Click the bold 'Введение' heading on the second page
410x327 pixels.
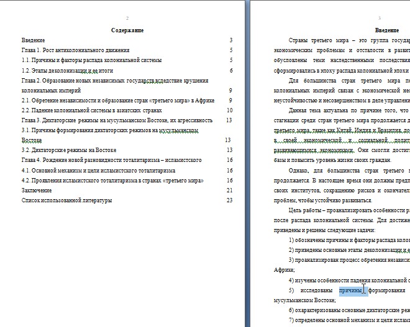pos(387,30)
